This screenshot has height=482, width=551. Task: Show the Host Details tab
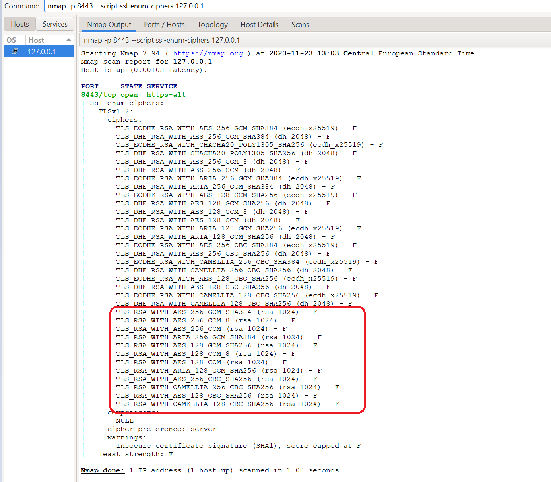coord(259,25)
